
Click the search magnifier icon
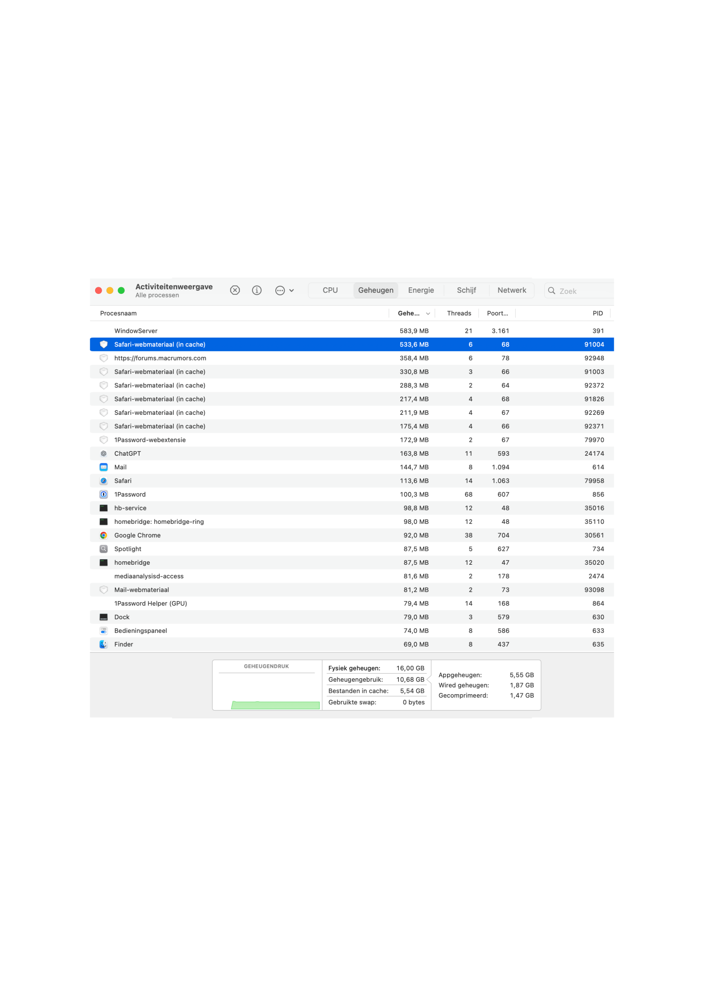click(x=552, y=291)
